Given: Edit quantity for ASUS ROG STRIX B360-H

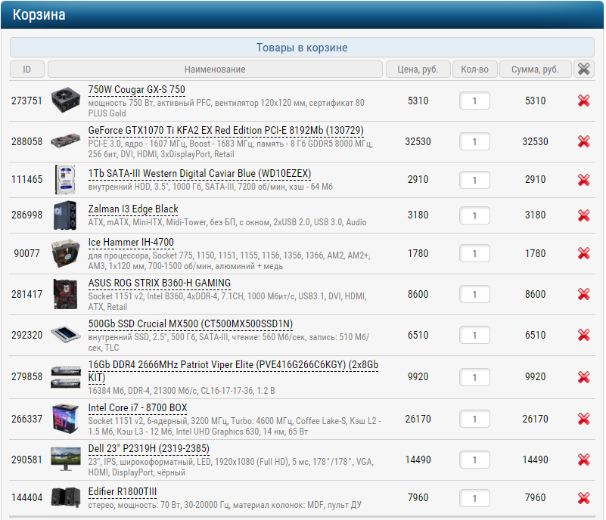Looking at the screenshot, I should pyautogui.click(x=474, y=295).
